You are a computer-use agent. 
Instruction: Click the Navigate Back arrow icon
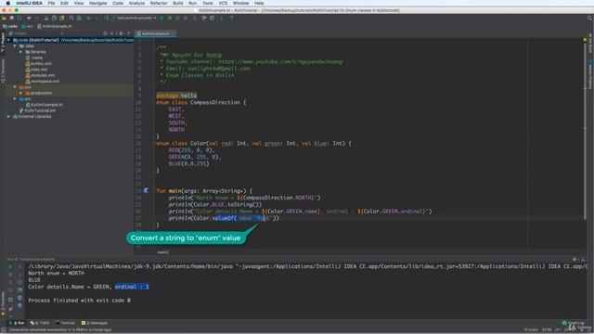[x=89, y=18]
